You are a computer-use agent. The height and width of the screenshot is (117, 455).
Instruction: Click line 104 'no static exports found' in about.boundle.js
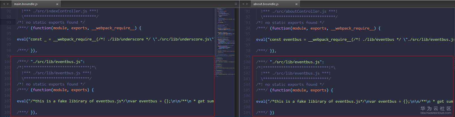pos(290,84)
